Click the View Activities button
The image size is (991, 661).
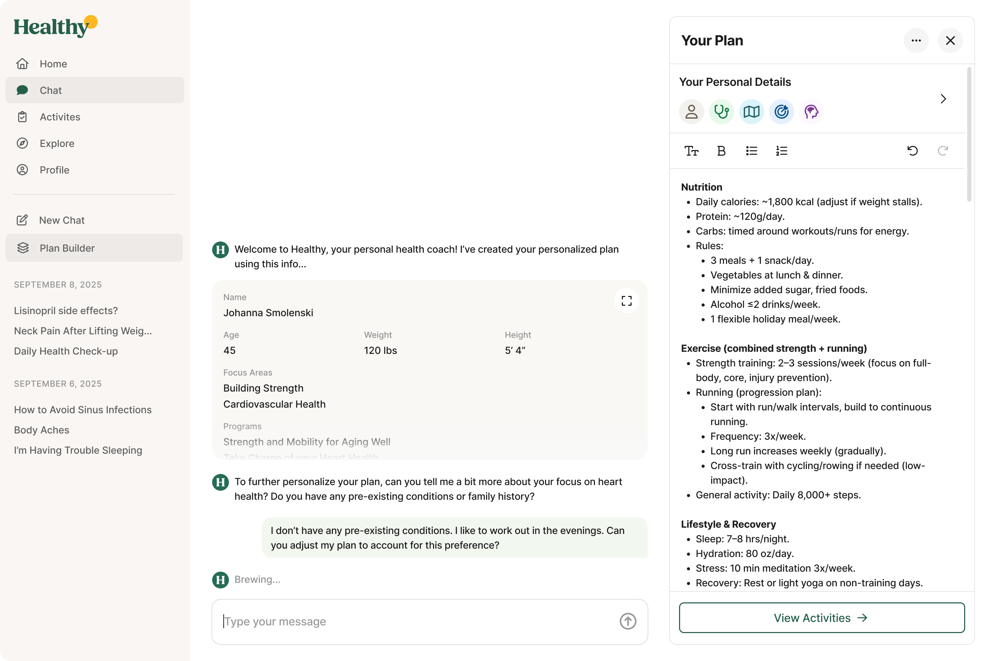[822, 618]
